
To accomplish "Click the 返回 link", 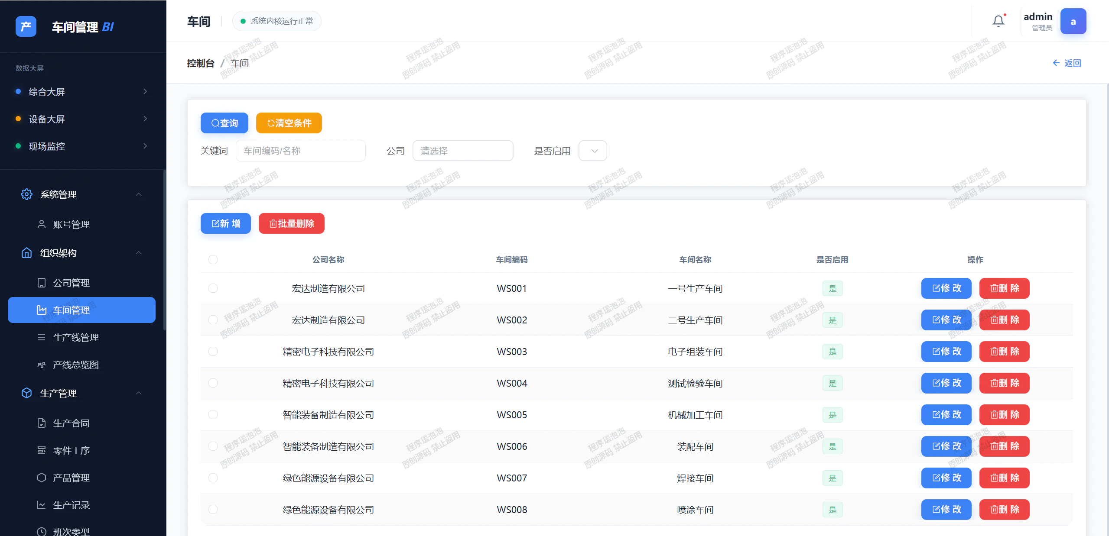I will (1067, 63).
